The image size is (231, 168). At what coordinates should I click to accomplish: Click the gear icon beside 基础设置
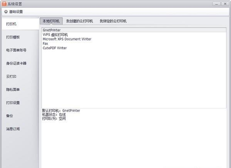coord(6,12)
